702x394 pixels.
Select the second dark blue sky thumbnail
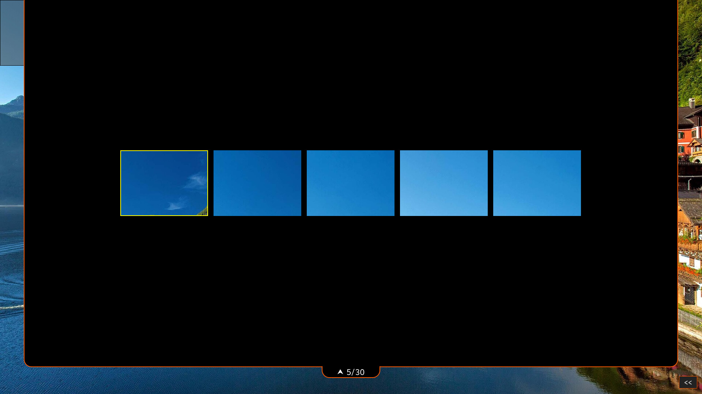coord(257,183)
